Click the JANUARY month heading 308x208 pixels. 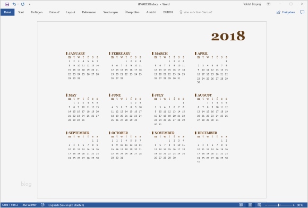[76, 54]
